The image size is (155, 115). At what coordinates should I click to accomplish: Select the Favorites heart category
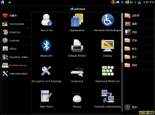coord(17,15)
